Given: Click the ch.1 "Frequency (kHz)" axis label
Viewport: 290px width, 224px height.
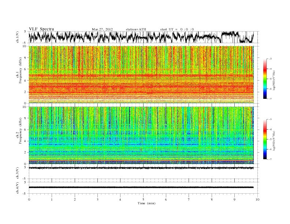Looking at the screenshot, I should pos(20,70).
